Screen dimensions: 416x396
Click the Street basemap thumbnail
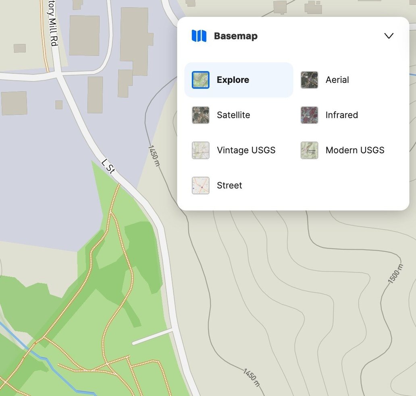tap(200, 185)
